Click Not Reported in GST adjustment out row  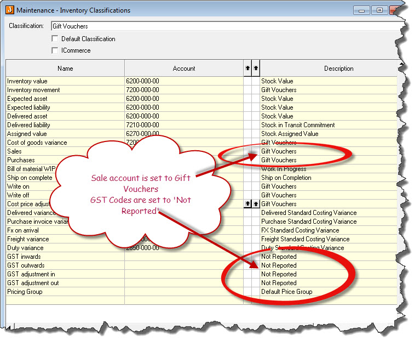click(x=279, y=283)
